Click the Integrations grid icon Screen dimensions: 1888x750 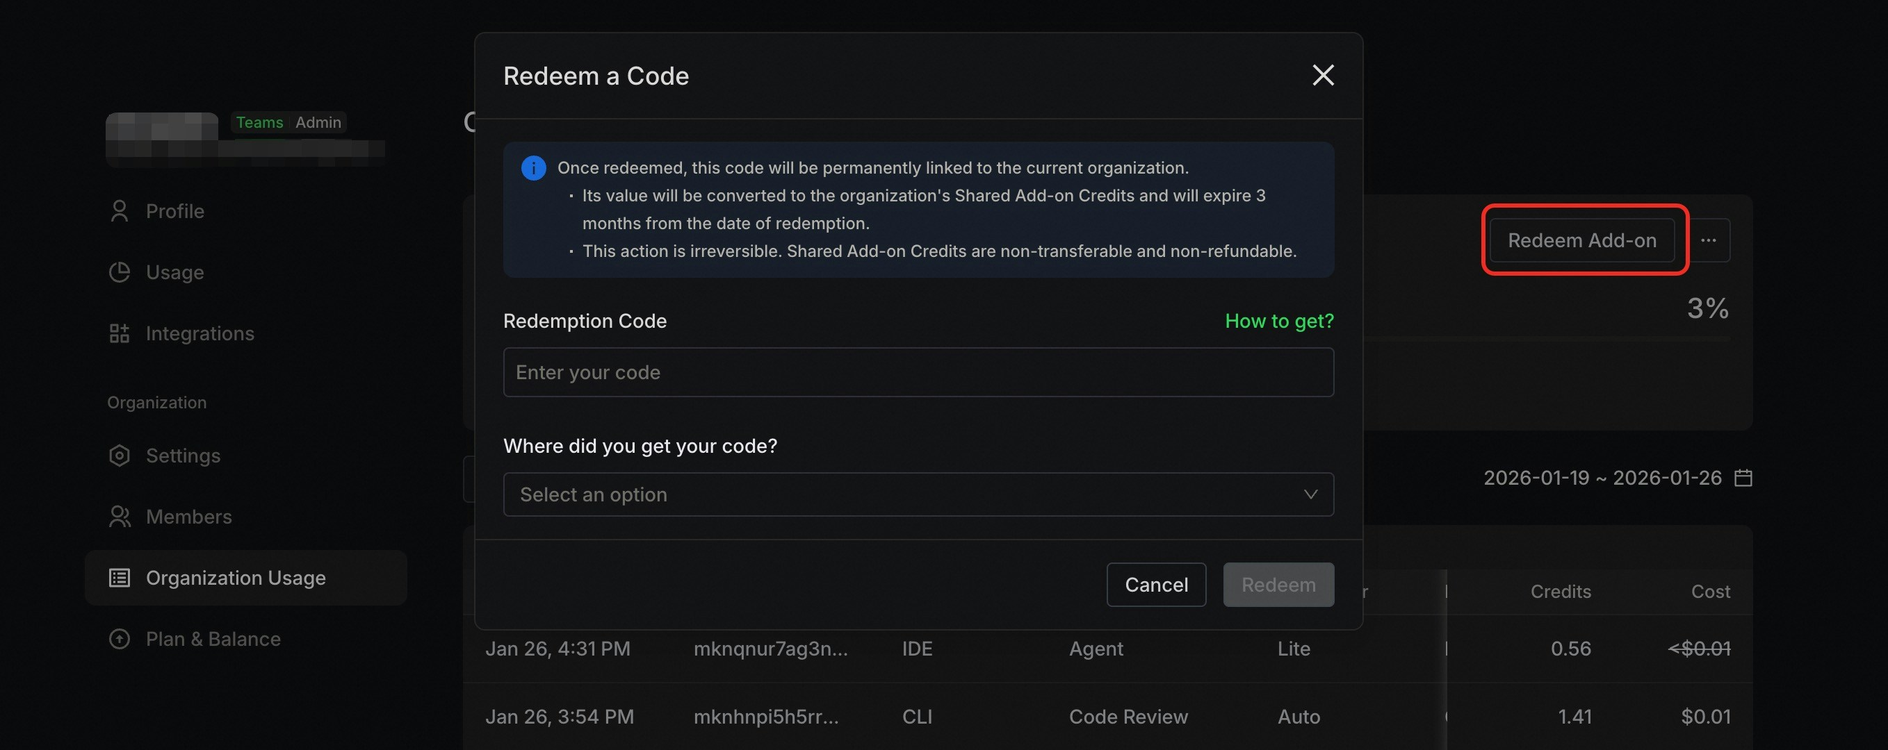tap(120, 333)
